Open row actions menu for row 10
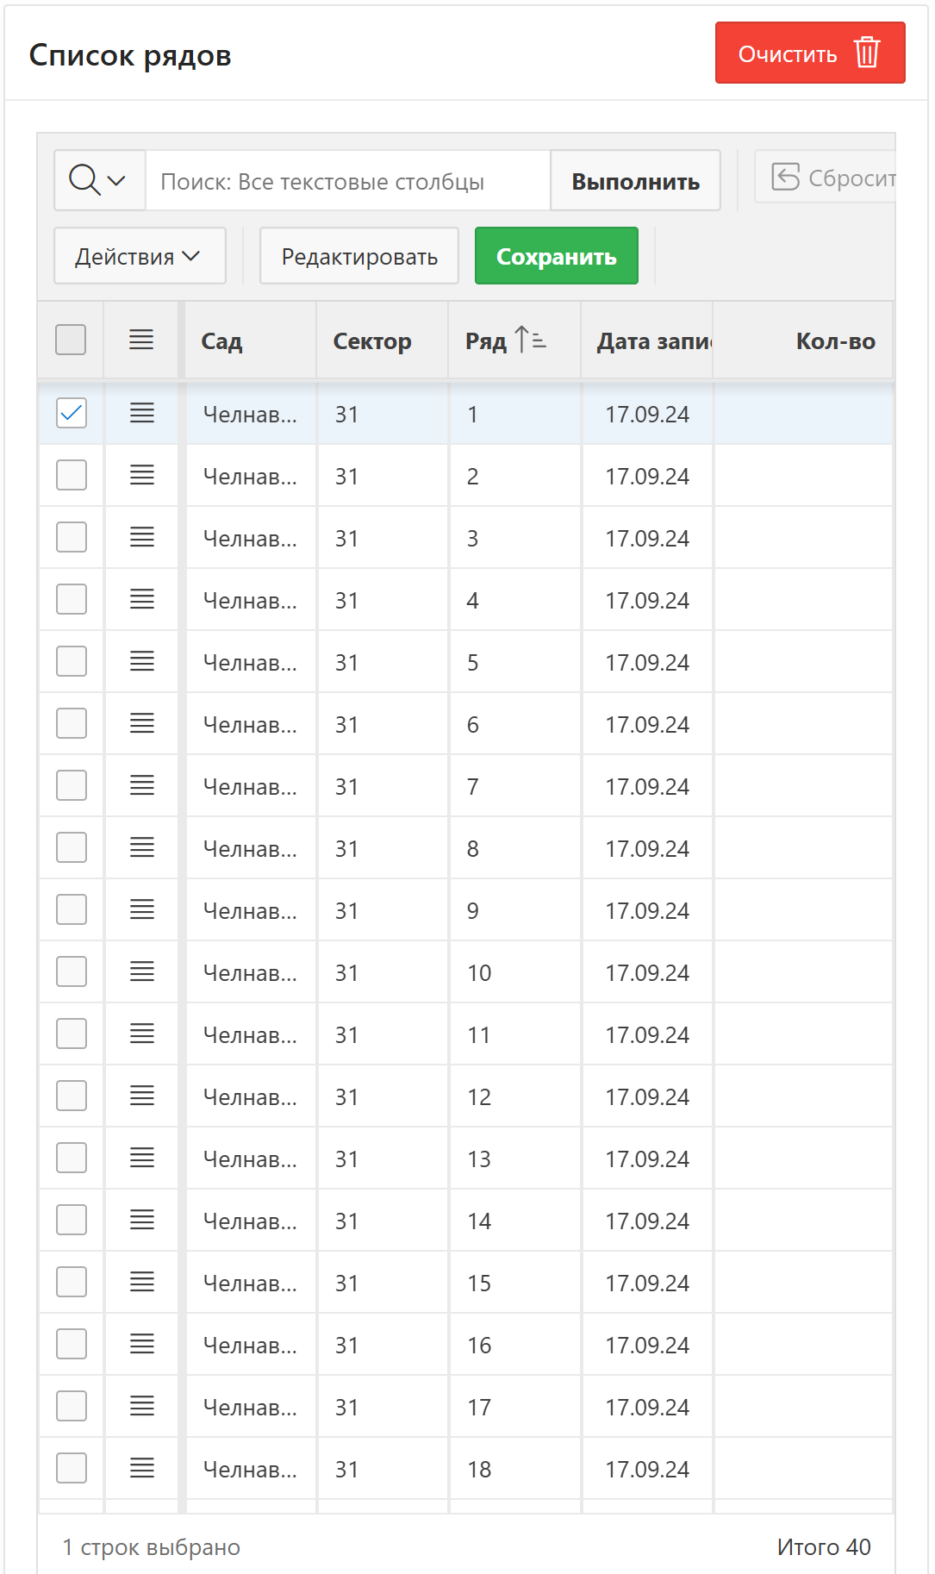Image resolution: width=935 pixels, height=1574 pixels. [142, 972]
